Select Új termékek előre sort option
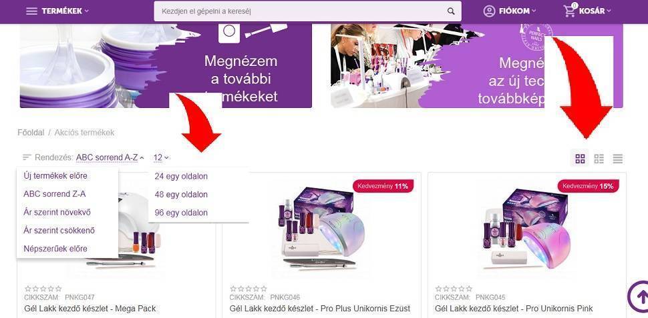Viewport: 648px width, 318px height. 55,176
